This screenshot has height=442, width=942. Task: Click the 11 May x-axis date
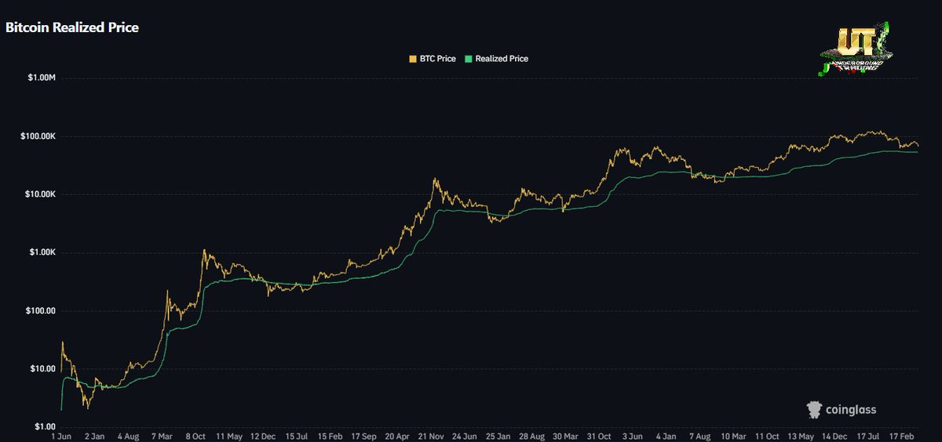229,435
